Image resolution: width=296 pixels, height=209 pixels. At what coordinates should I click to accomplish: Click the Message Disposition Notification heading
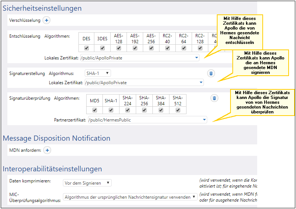[x=56, y=138]
